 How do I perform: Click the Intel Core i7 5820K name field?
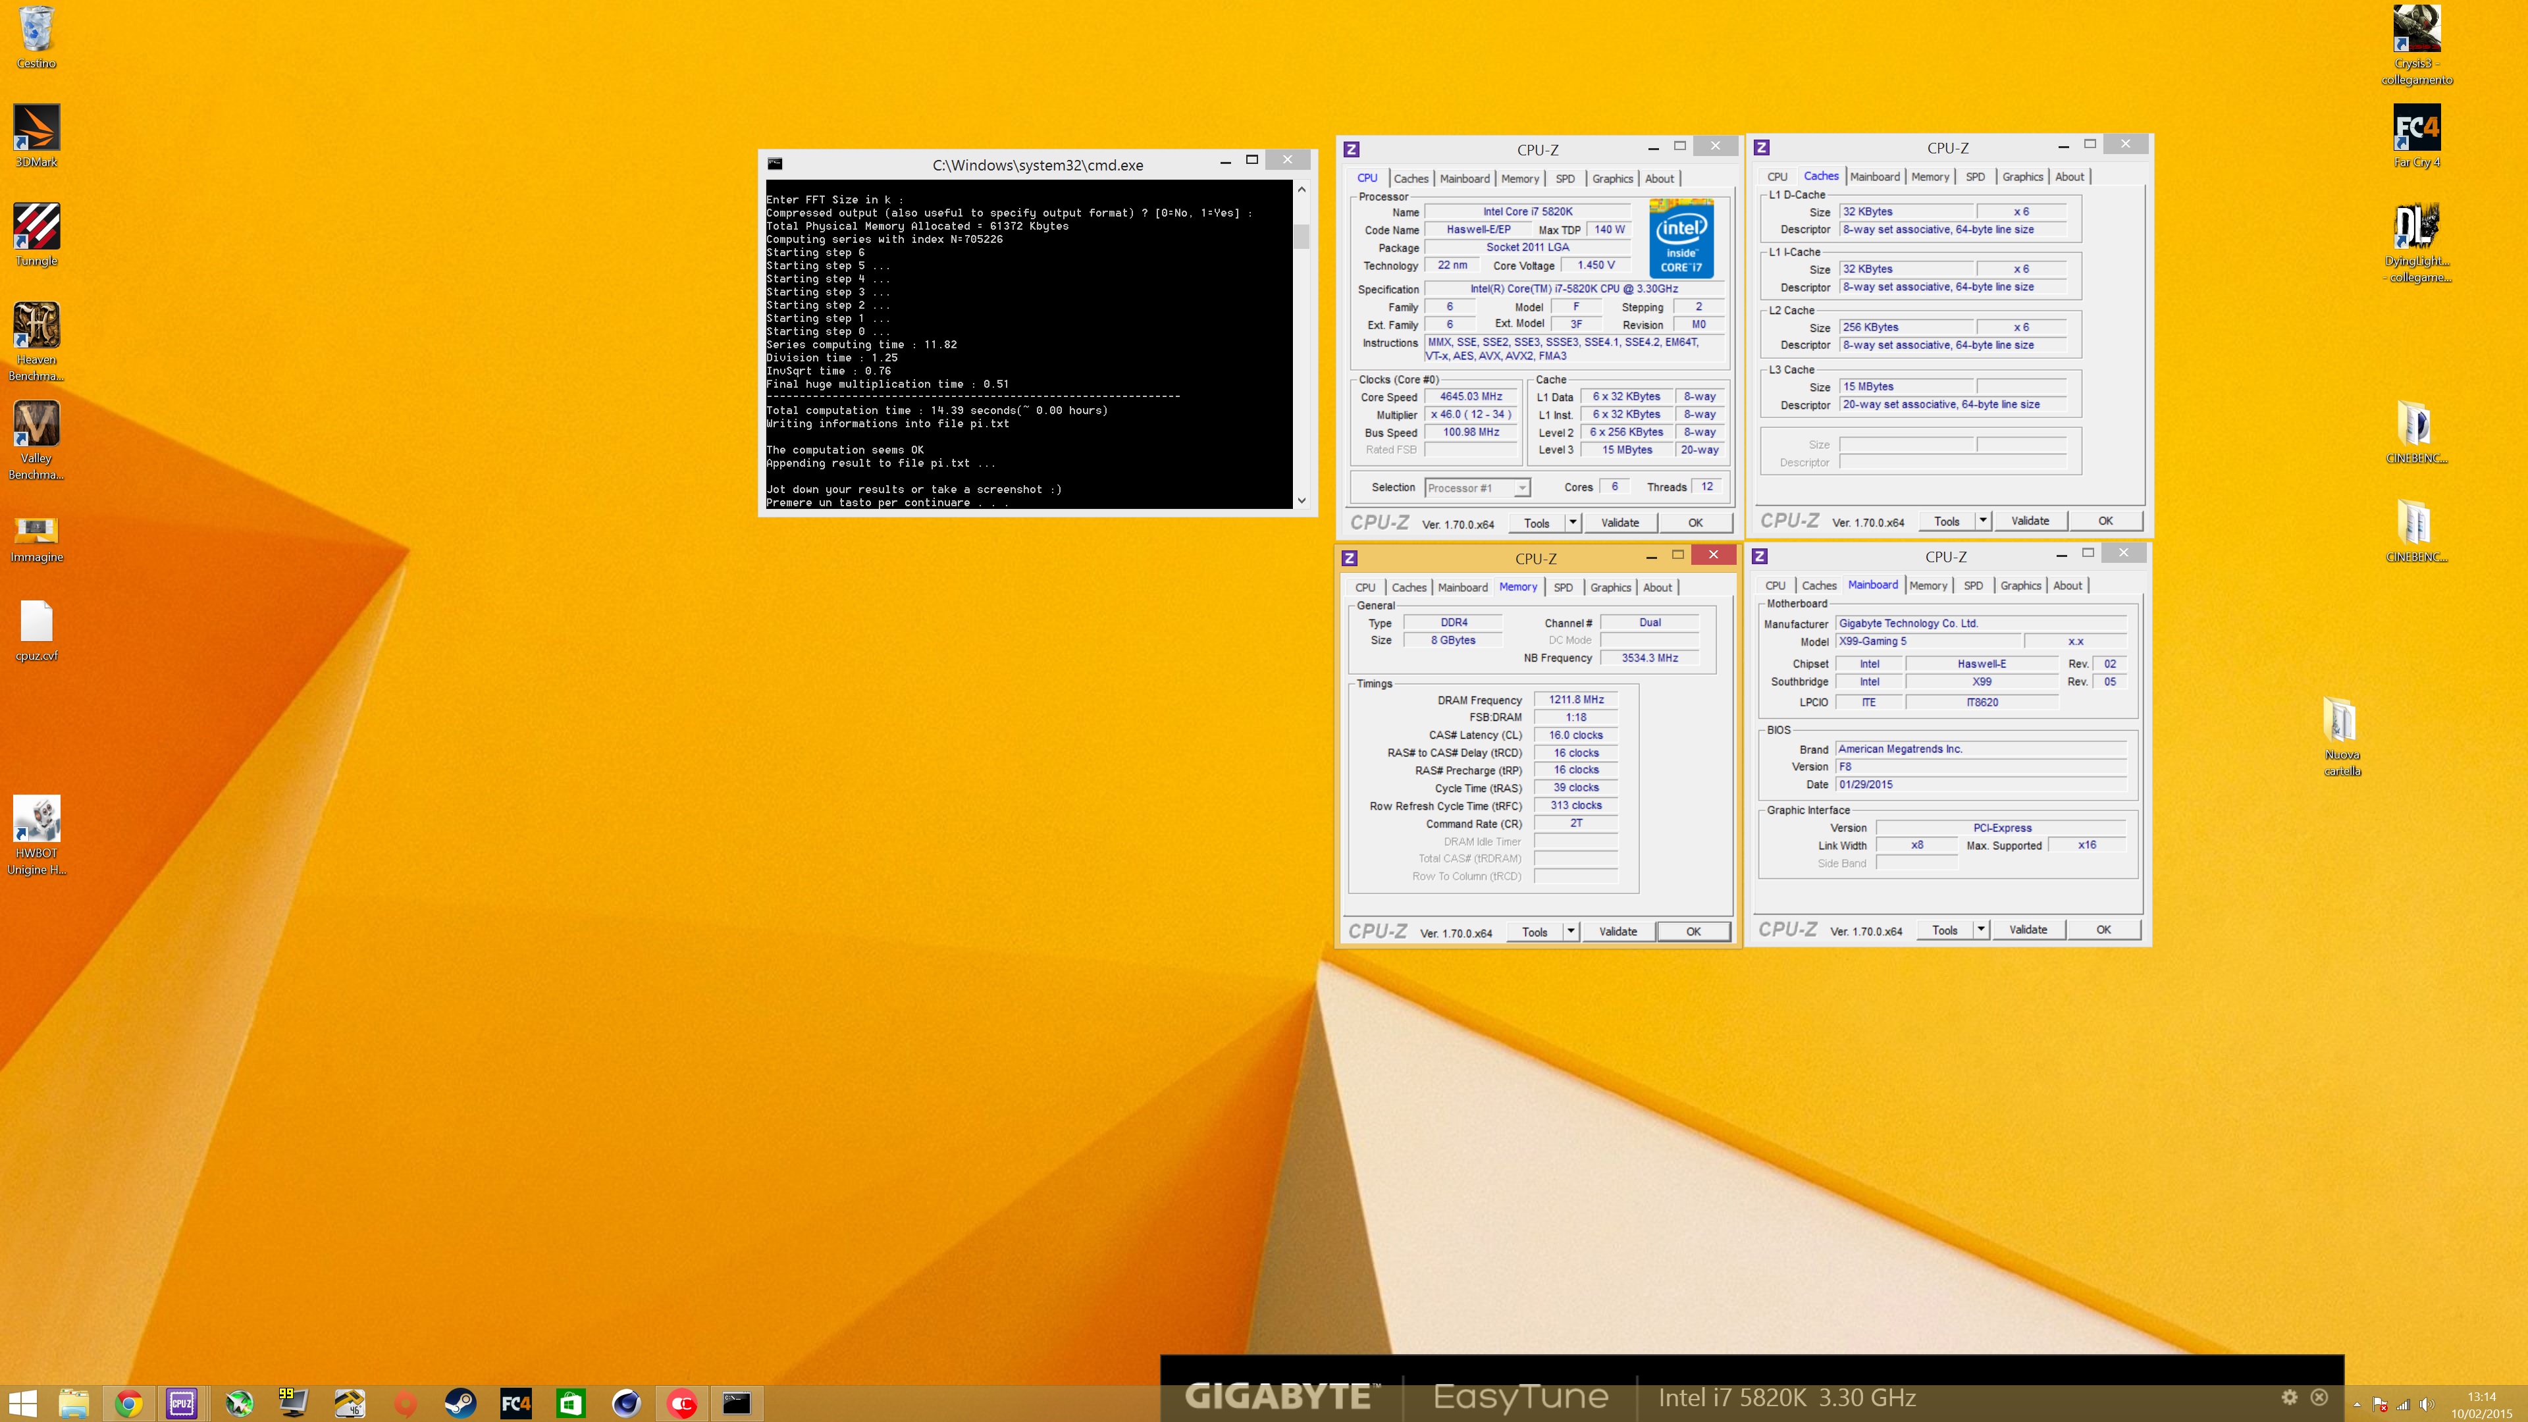tap(1527, 211)
